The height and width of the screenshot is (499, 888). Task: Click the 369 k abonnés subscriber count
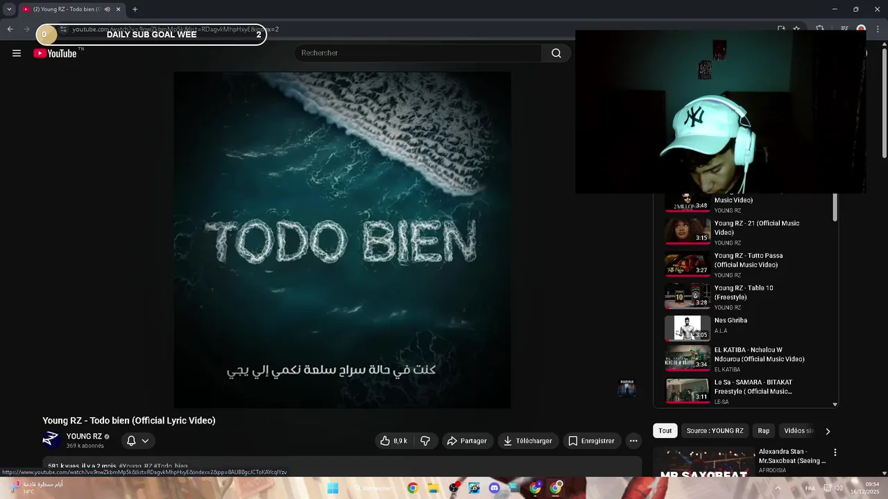click(85, 446)
